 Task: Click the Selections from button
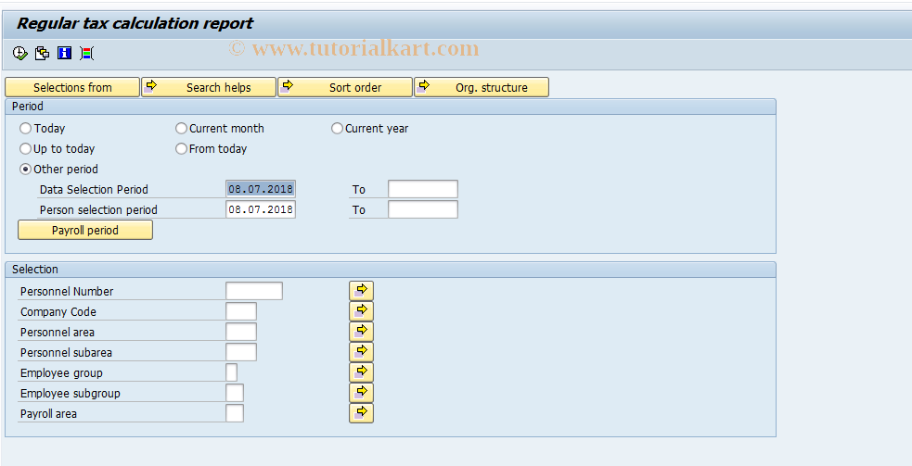[x=72, y=87]
